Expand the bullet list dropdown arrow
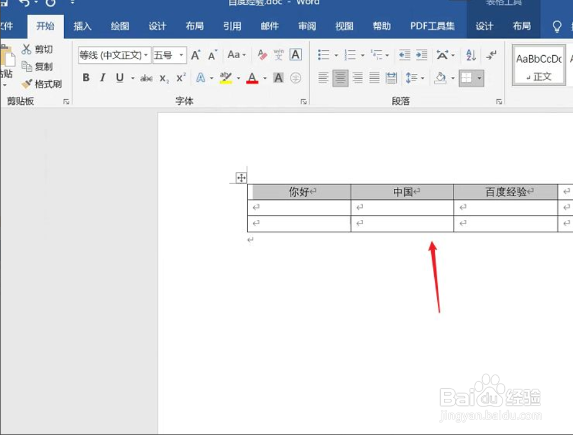573x435 pixels. coord(336,55)
